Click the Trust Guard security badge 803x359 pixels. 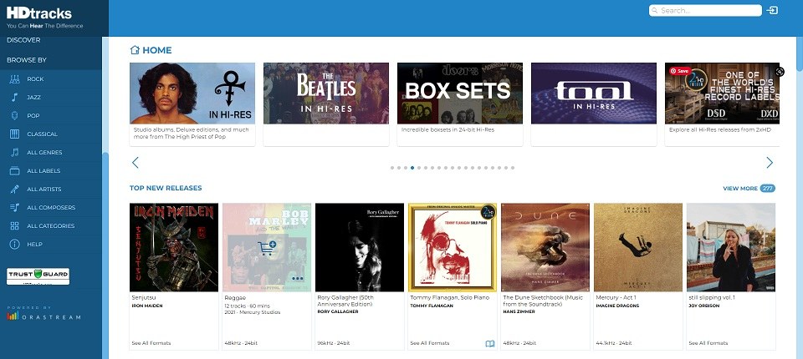point(38,276)
